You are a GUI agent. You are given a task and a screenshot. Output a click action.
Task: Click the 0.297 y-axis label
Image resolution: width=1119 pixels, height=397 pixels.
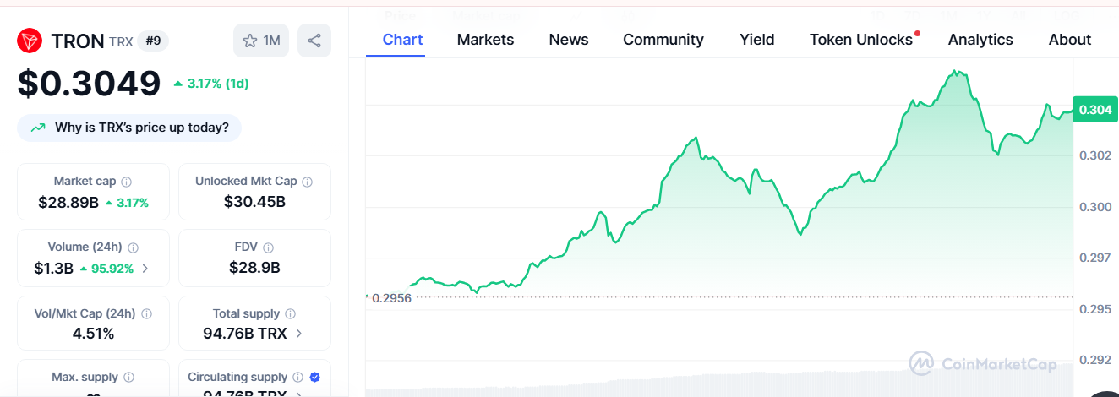coord(1095,258)
